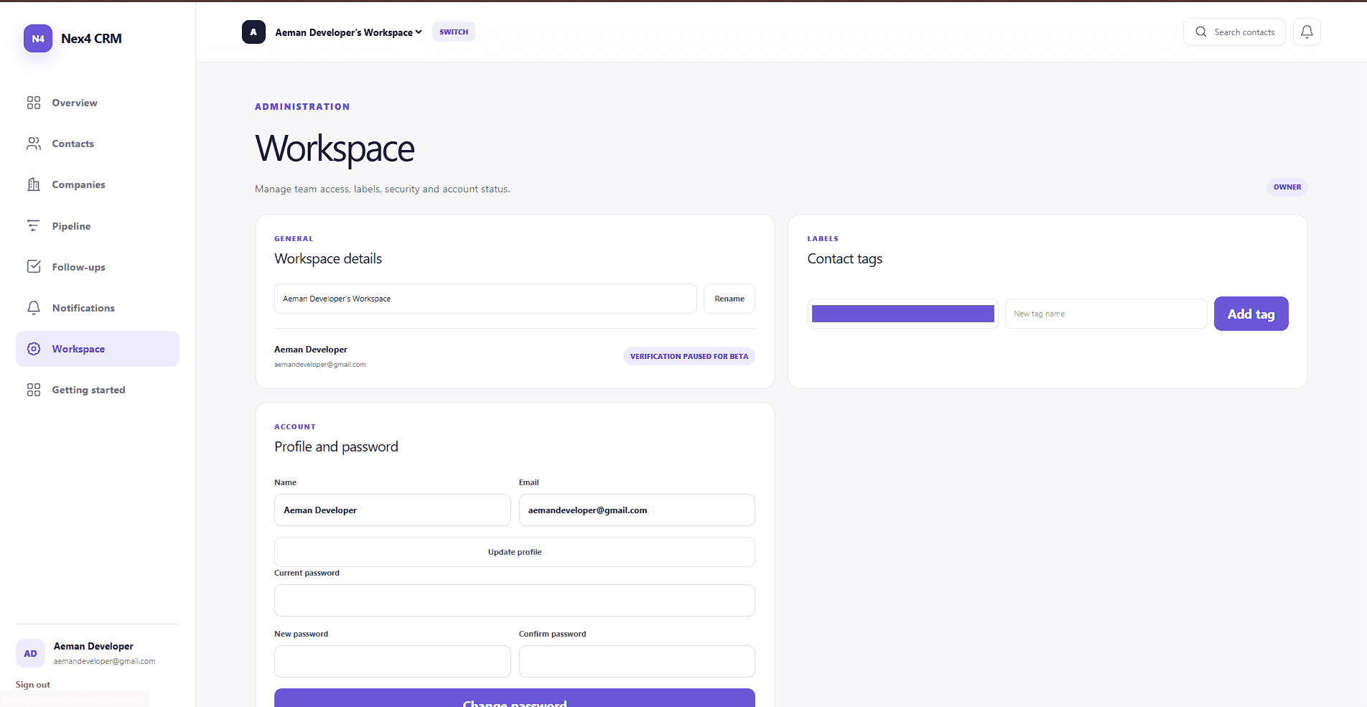Focus the Current password field
The width and height of the screenshot is (1367, 707).
click(515, 600)
